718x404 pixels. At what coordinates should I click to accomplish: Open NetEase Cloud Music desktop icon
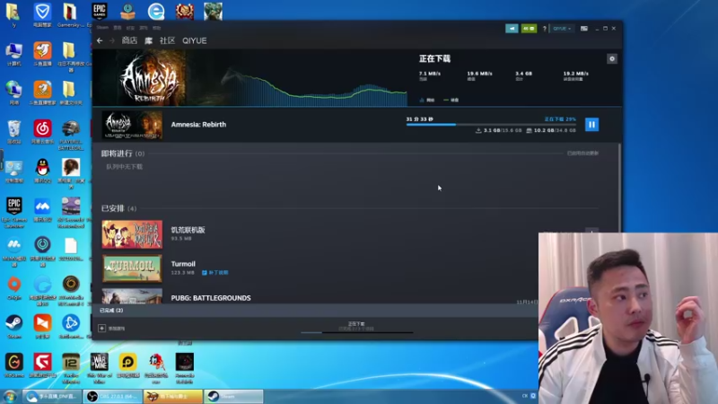pyautogui.click(x=42, y=132)
